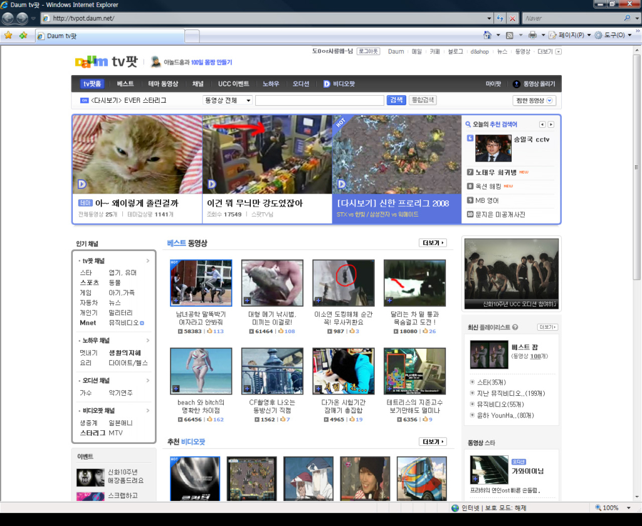The height and width of the screenshot is (526, 642).
Task: Expand the 찜한 동영상 dropdown
Action: [x=549, y=101]
